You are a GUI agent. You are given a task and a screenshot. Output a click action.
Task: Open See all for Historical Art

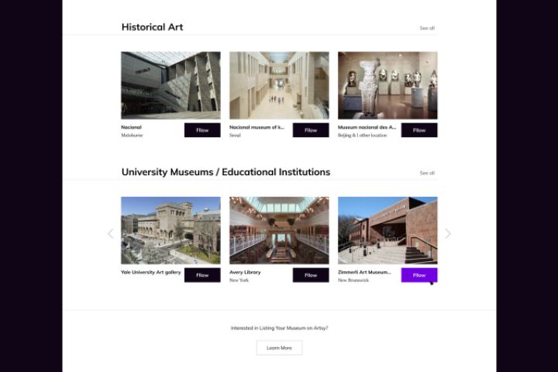pyautogui.click(x=427, y=28)
